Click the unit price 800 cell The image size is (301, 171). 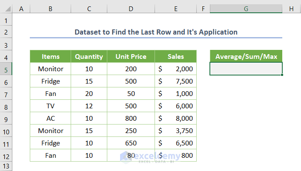pos(130,119)
